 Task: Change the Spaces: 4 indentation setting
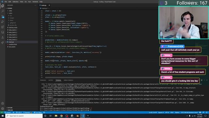pyautogui.click(x=161, y=112)
